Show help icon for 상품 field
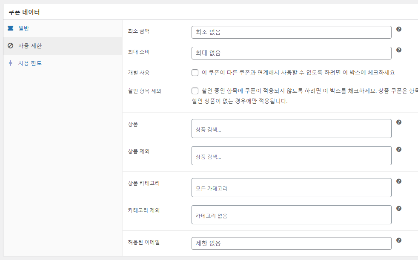 pos(399,122)
